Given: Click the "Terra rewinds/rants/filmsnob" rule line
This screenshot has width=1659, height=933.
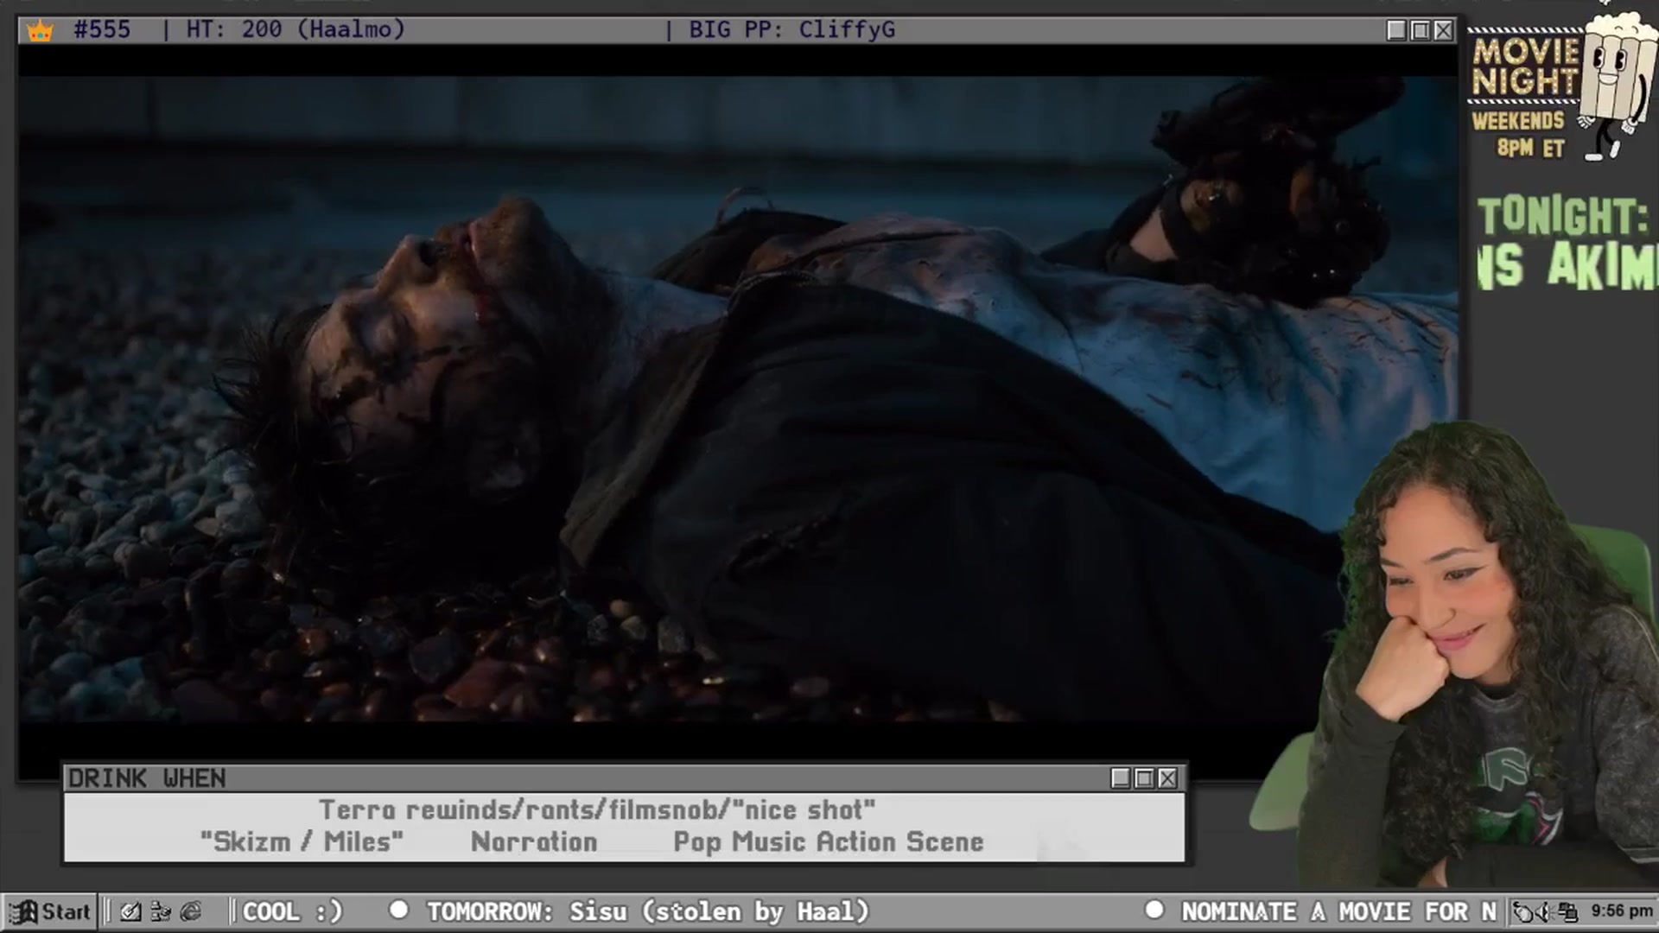Looking at the screenshot, I should point(597,809).
